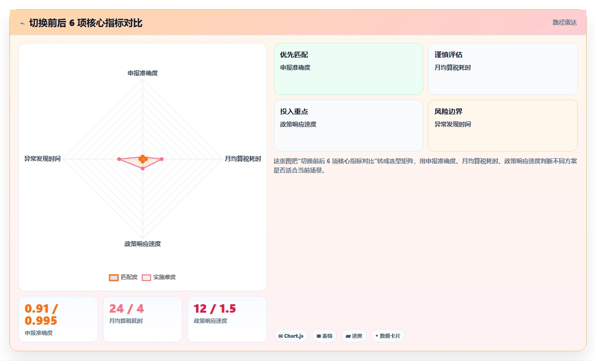The image size is (596, 361).
Task: Click the 进度 tag
Action: (354, 336)
